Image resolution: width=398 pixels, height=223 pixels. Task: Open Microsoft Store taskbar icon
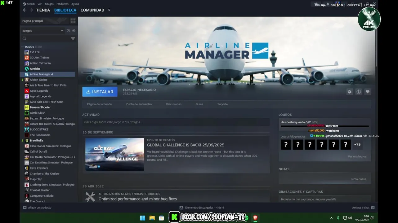[x=161, y=218]
